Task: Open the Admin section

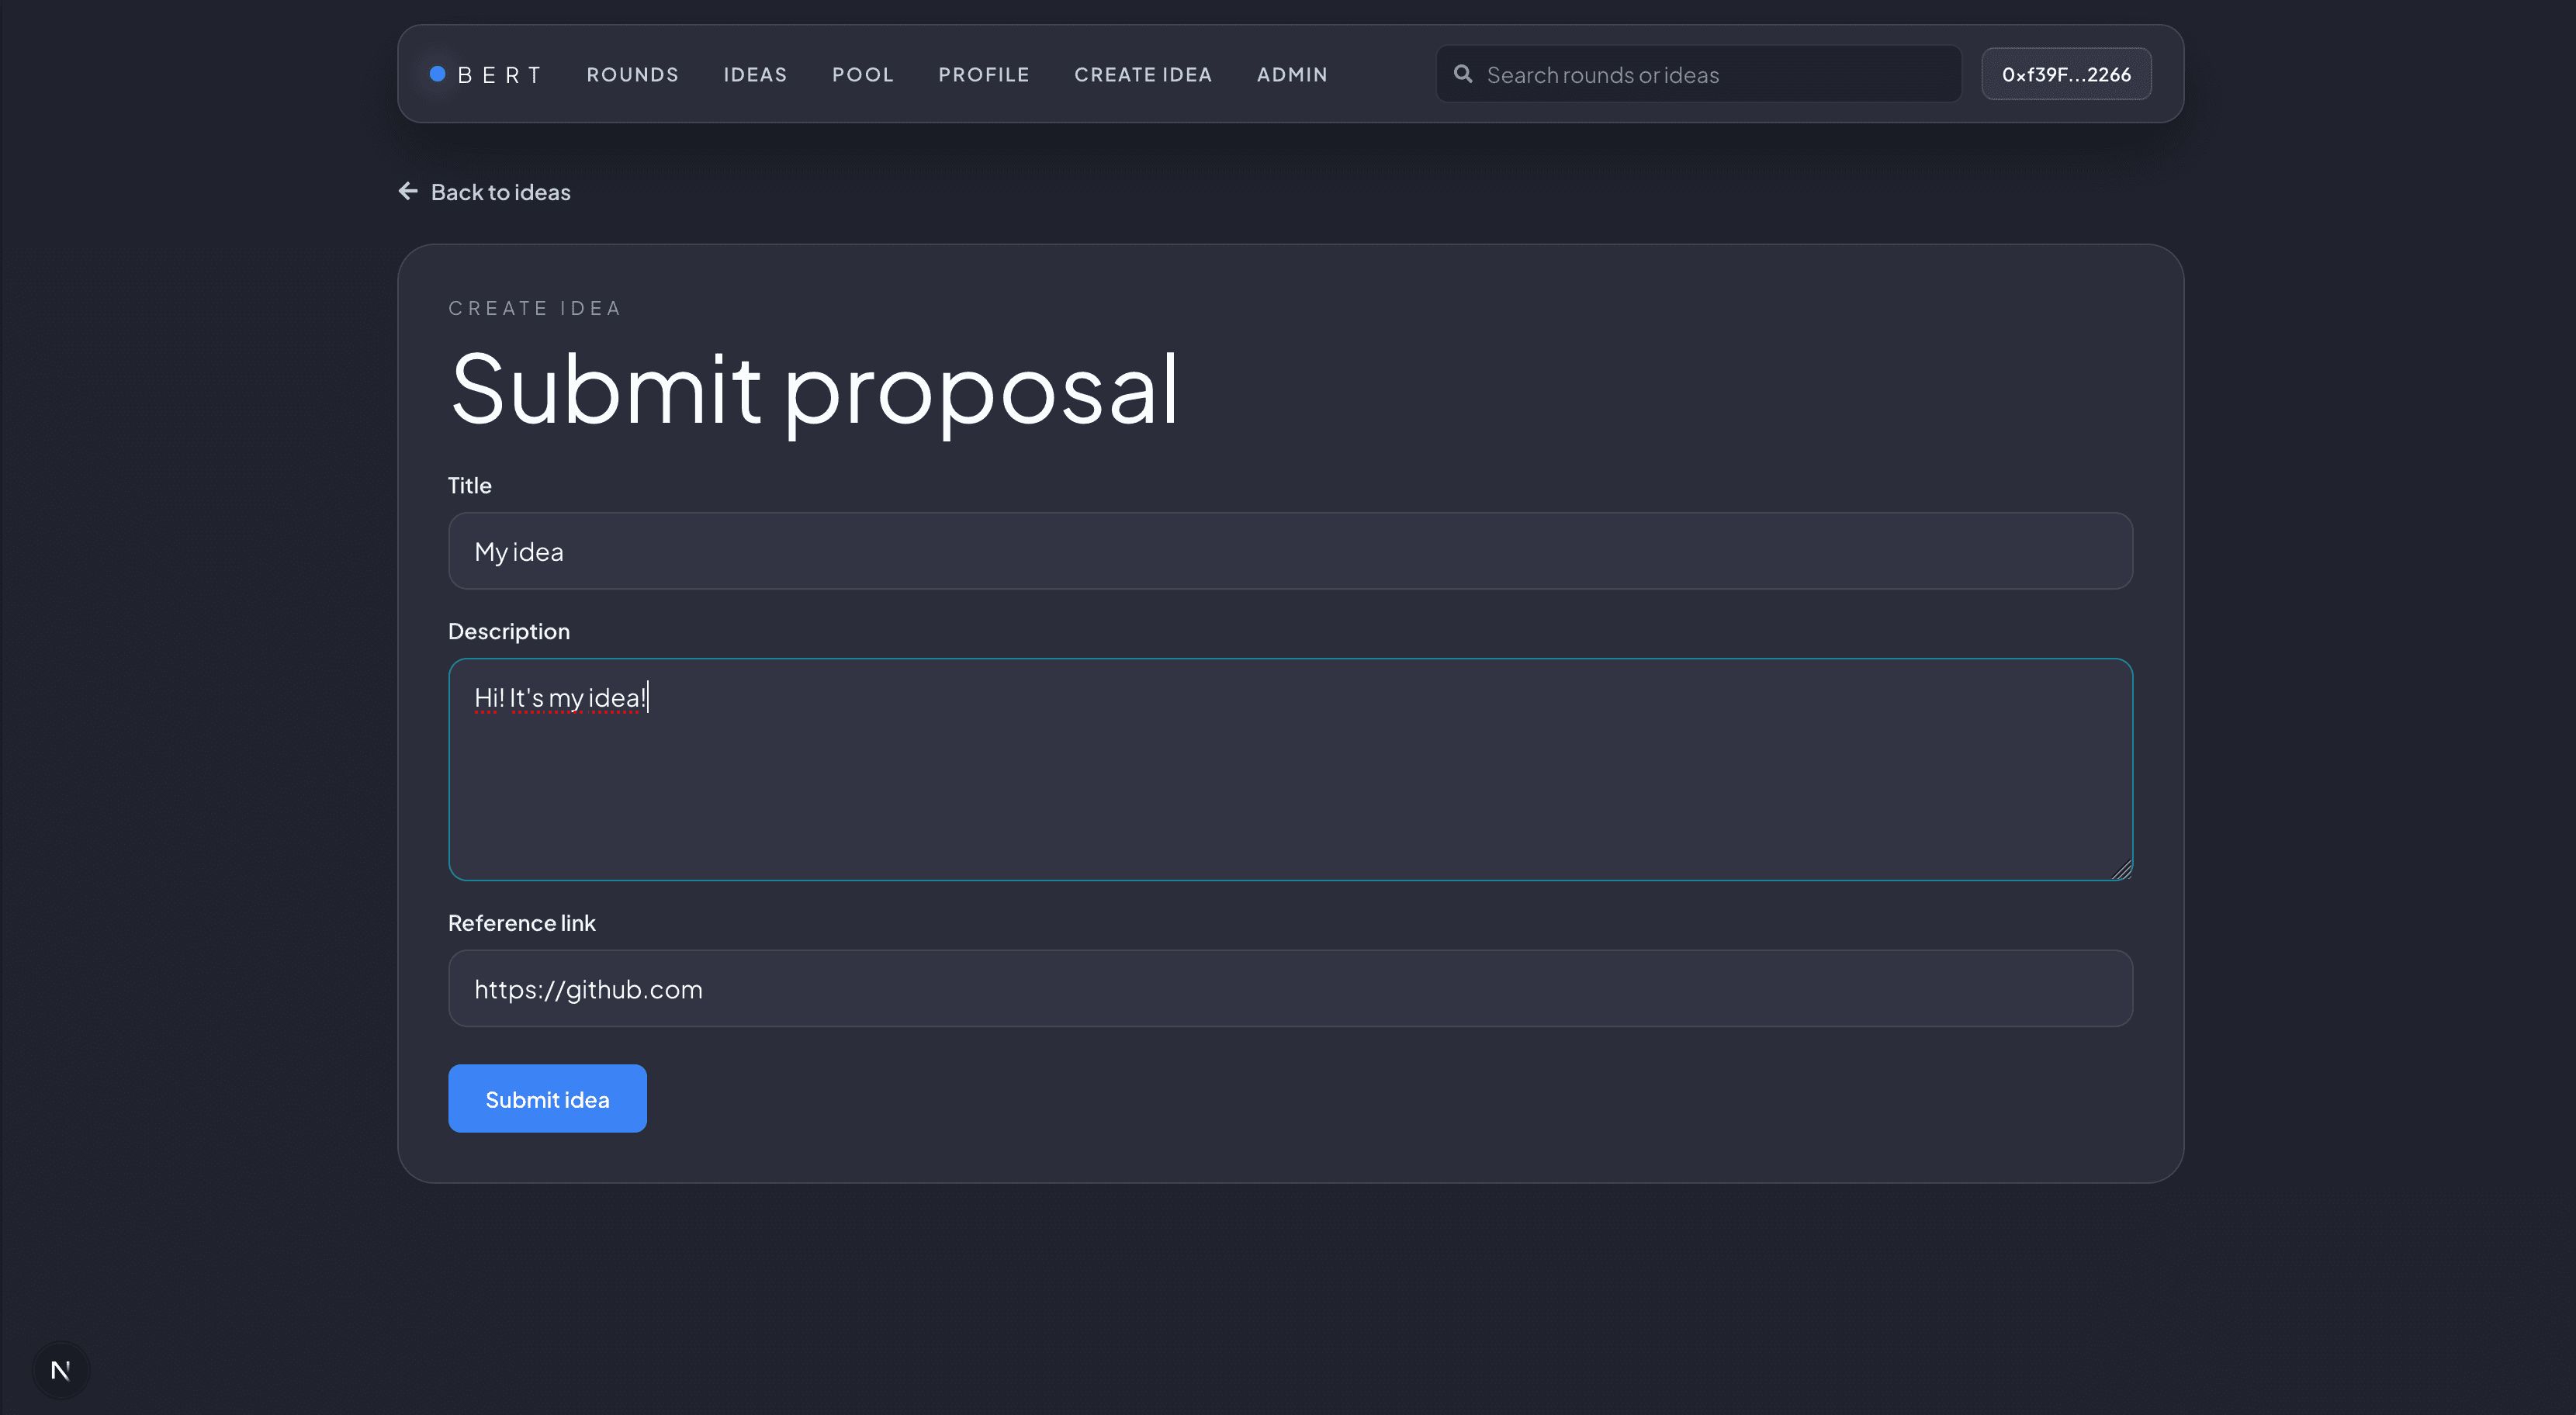Action: pyautogui.click(x=1291, y=75)
